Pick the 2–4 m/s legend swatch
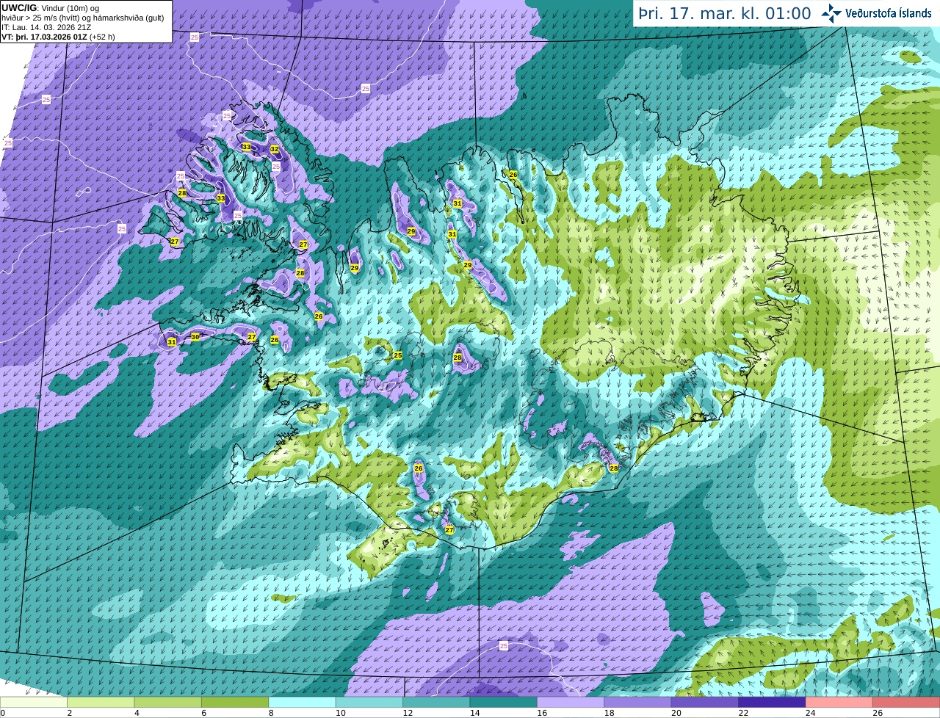 point(101,702)
